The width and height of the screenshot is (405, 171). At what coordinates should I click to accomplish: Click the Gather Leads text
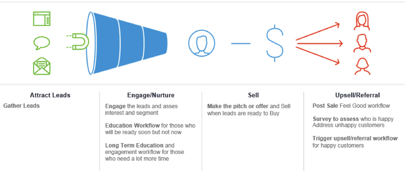[x=22, y=106]
